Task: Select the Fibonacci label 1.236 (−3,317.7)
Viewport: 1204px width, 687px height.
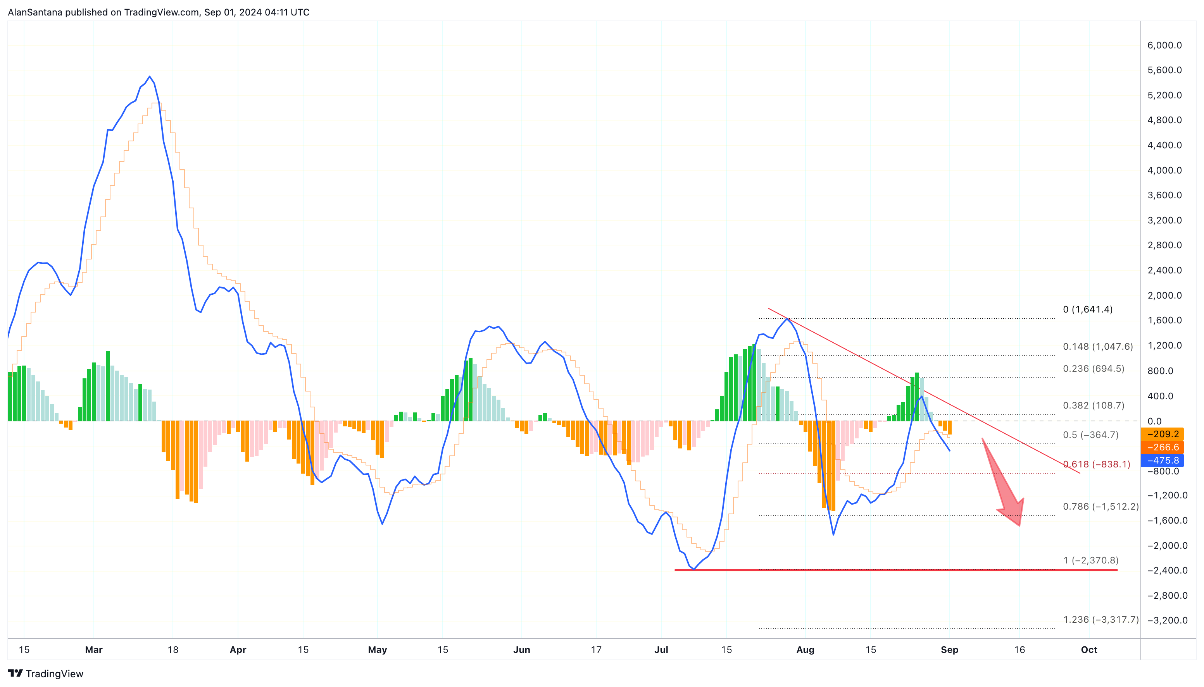Action: [1101, 619]
